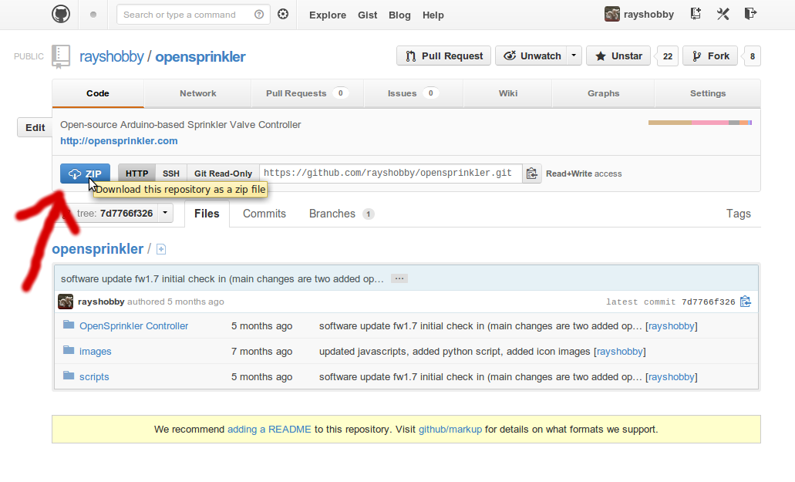Click Explore in the top navigation
Viewport: 795px width, 482px height.
(328, 15)
